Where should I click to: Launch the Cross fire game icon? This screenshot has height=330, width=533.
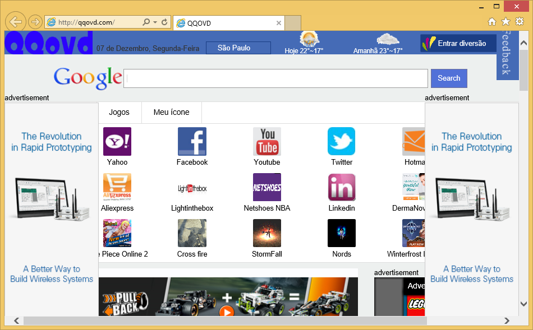click(x=192, y=233)
